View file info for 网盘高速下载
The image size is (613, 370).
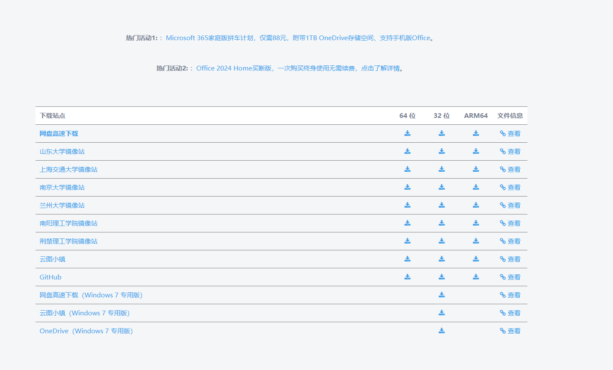pos(510,134)
